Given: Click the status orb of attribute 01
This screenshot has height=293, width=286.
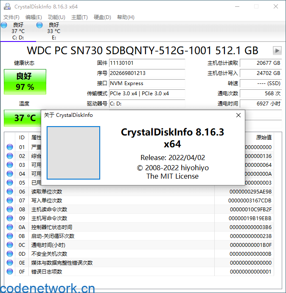Looking at the screenshot, I should pyautogui.click(x=10, y=147).
